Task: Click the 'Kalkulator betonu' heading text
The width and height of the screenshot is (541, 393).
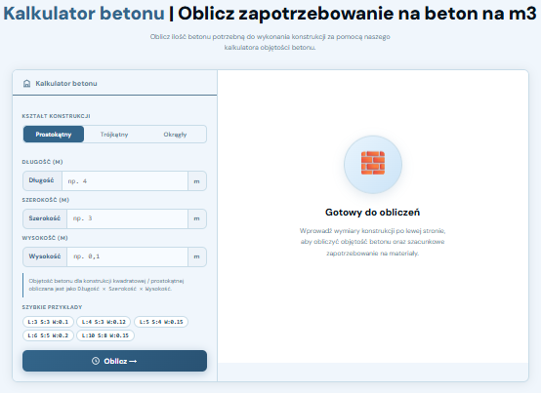Action: coord(84,14)
